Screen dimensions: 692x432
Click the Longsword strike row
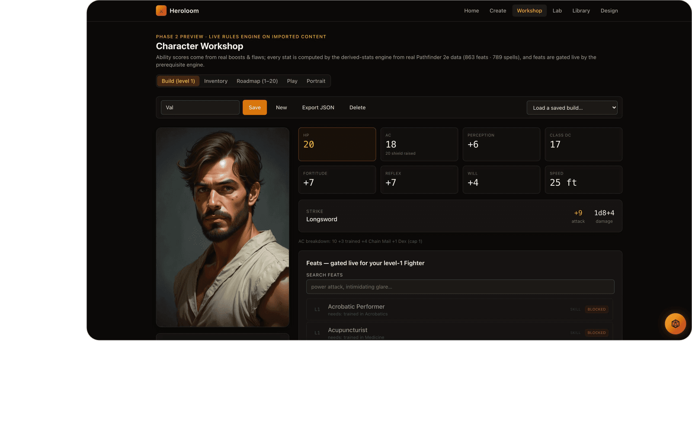460,216
